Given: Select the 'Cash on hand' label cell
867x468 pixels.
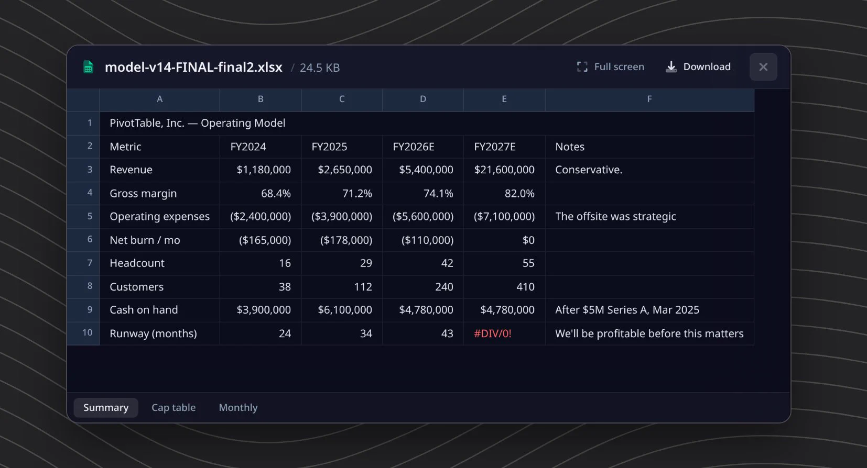Looking at the screenshot, I should [x=159, y=310].
